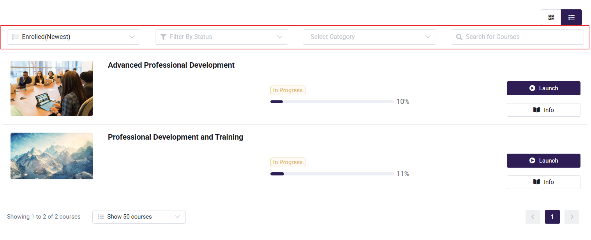Launch Professional Development and Training course
Image resolution: width=591 pixels, height=240 pixels.
[543, 161]
